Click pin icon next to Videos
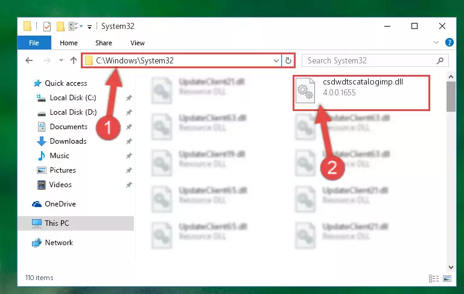 coord(129,185)
